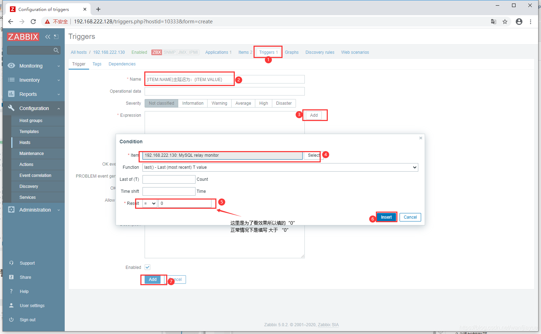Click the blue Add trigger button
The height and width of the screenshot is (334, 541).
click(x=153, y=280)
